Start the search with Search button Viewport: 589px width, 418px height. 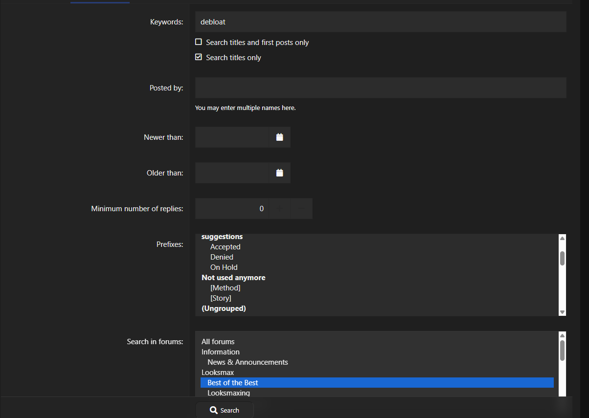point(225,410)
